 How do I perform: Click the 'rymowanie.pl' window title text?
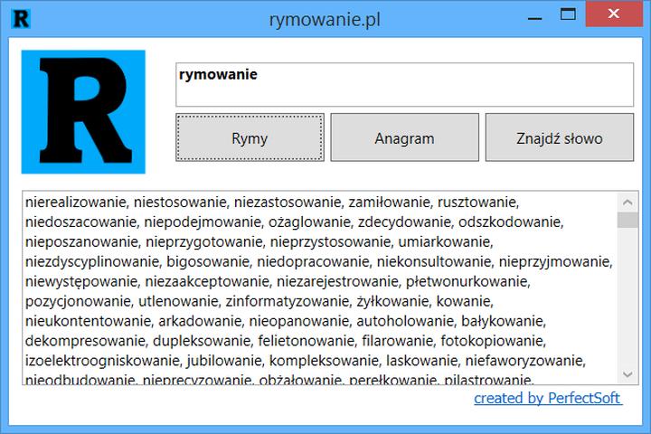click(x=325, y=17)
